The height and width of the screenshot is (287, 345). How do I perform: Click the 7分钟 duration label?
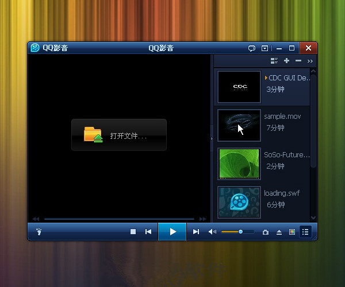tap(275, 128)
